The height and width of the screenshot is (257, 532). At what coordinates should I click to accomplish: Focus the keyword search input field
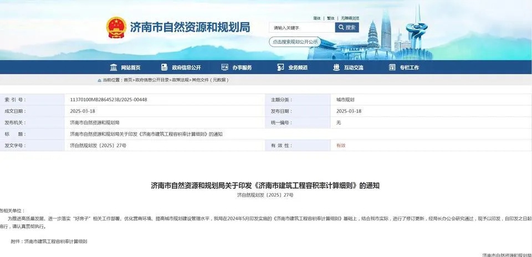click(x=302, y=28)
